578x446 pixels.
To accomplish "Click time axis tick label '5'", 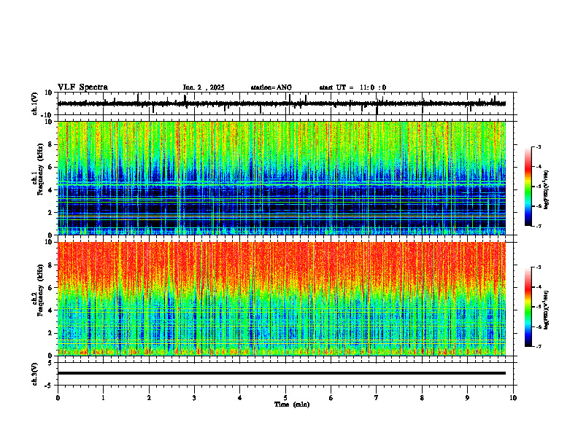I will point(285,398).
